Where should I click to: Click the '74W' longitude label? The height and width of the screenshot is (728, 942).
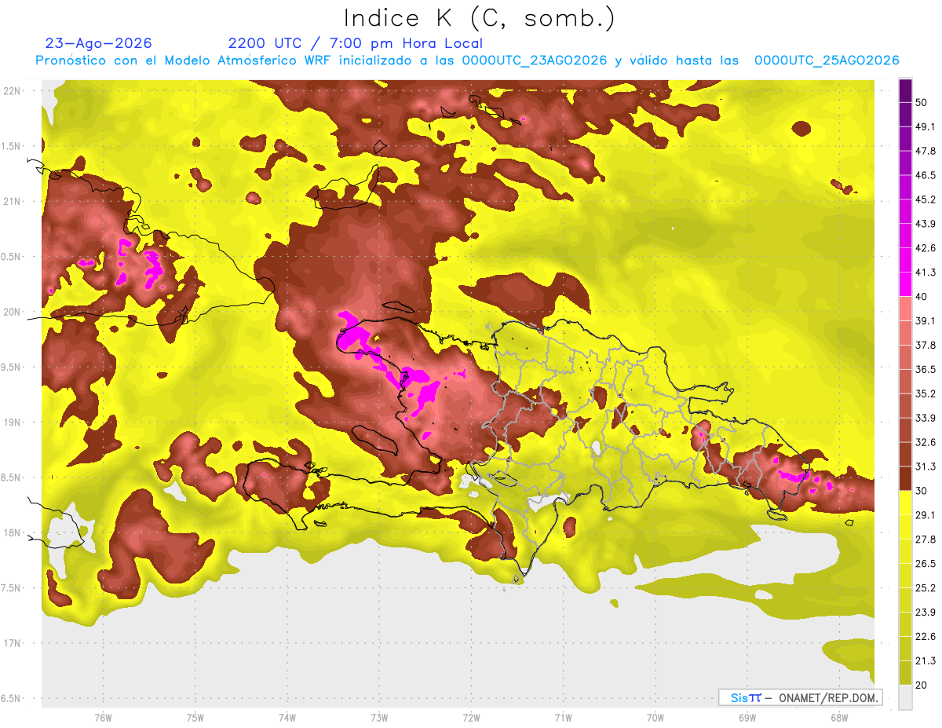287,717
